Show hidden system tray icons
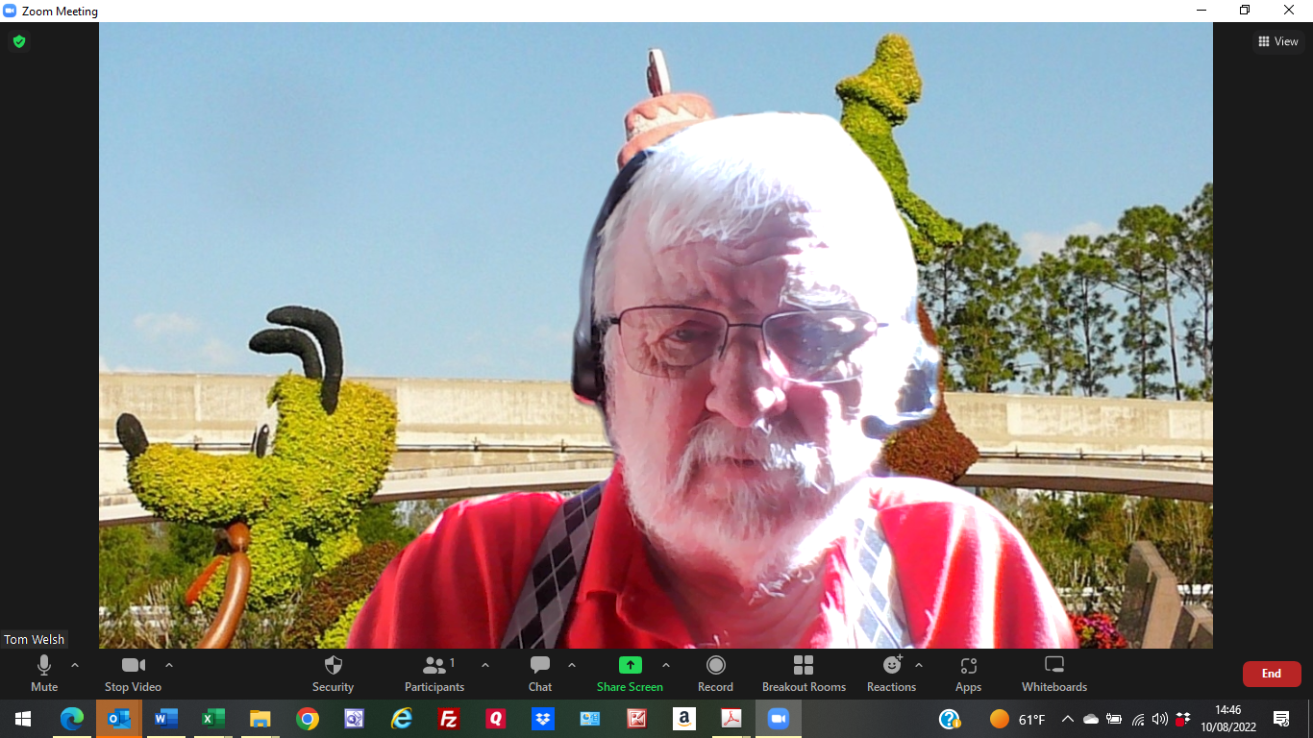1313x738 pixels. [1068, 719]
